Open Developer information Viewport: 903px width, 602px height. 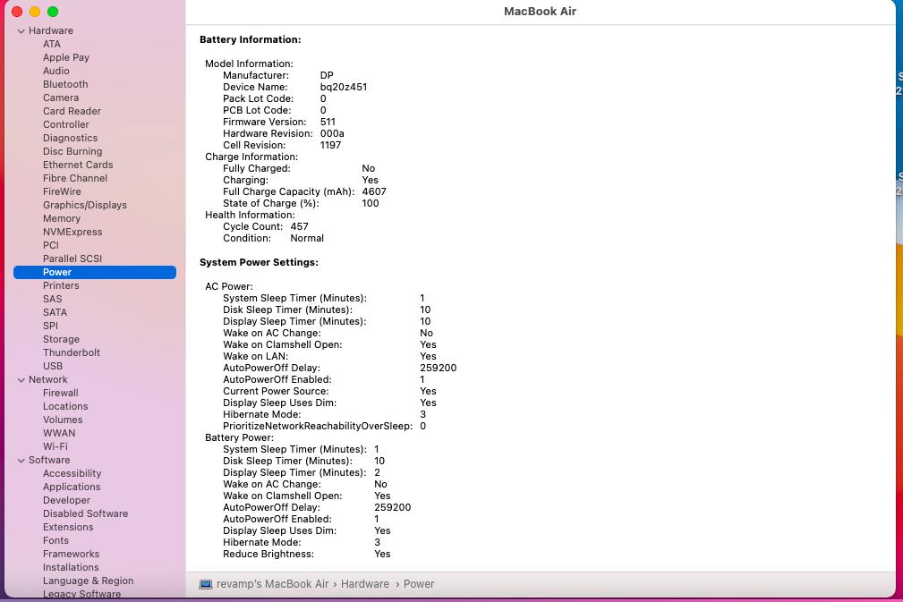(66, 500)
